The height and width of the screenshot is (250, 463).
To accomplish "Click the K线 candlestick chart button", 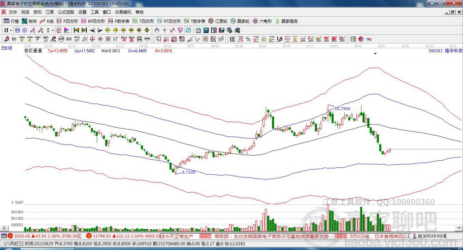I will coord(47,21).
